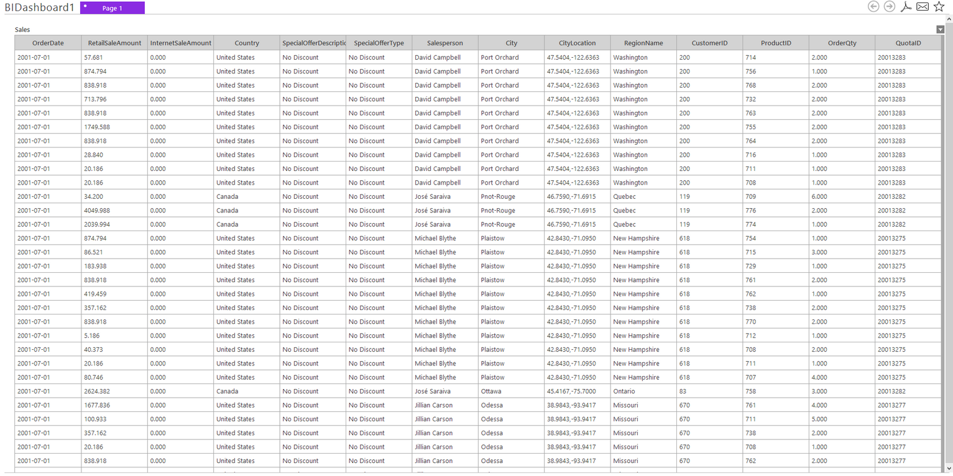This screenshot has height=476, width=953.
Task: Click the Ottawa city cell
Action: (511, 391)
